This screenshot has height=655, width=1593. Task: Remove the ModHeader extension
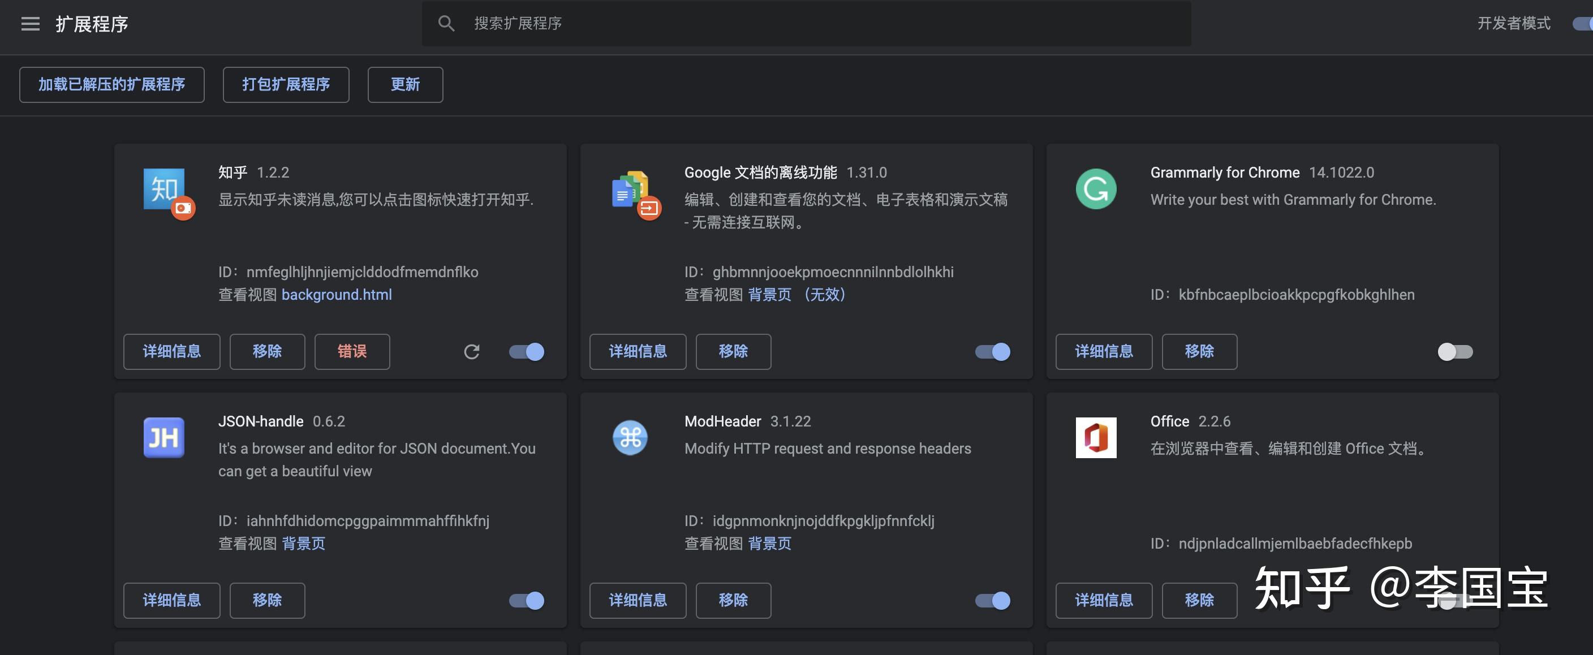[733, 601]
